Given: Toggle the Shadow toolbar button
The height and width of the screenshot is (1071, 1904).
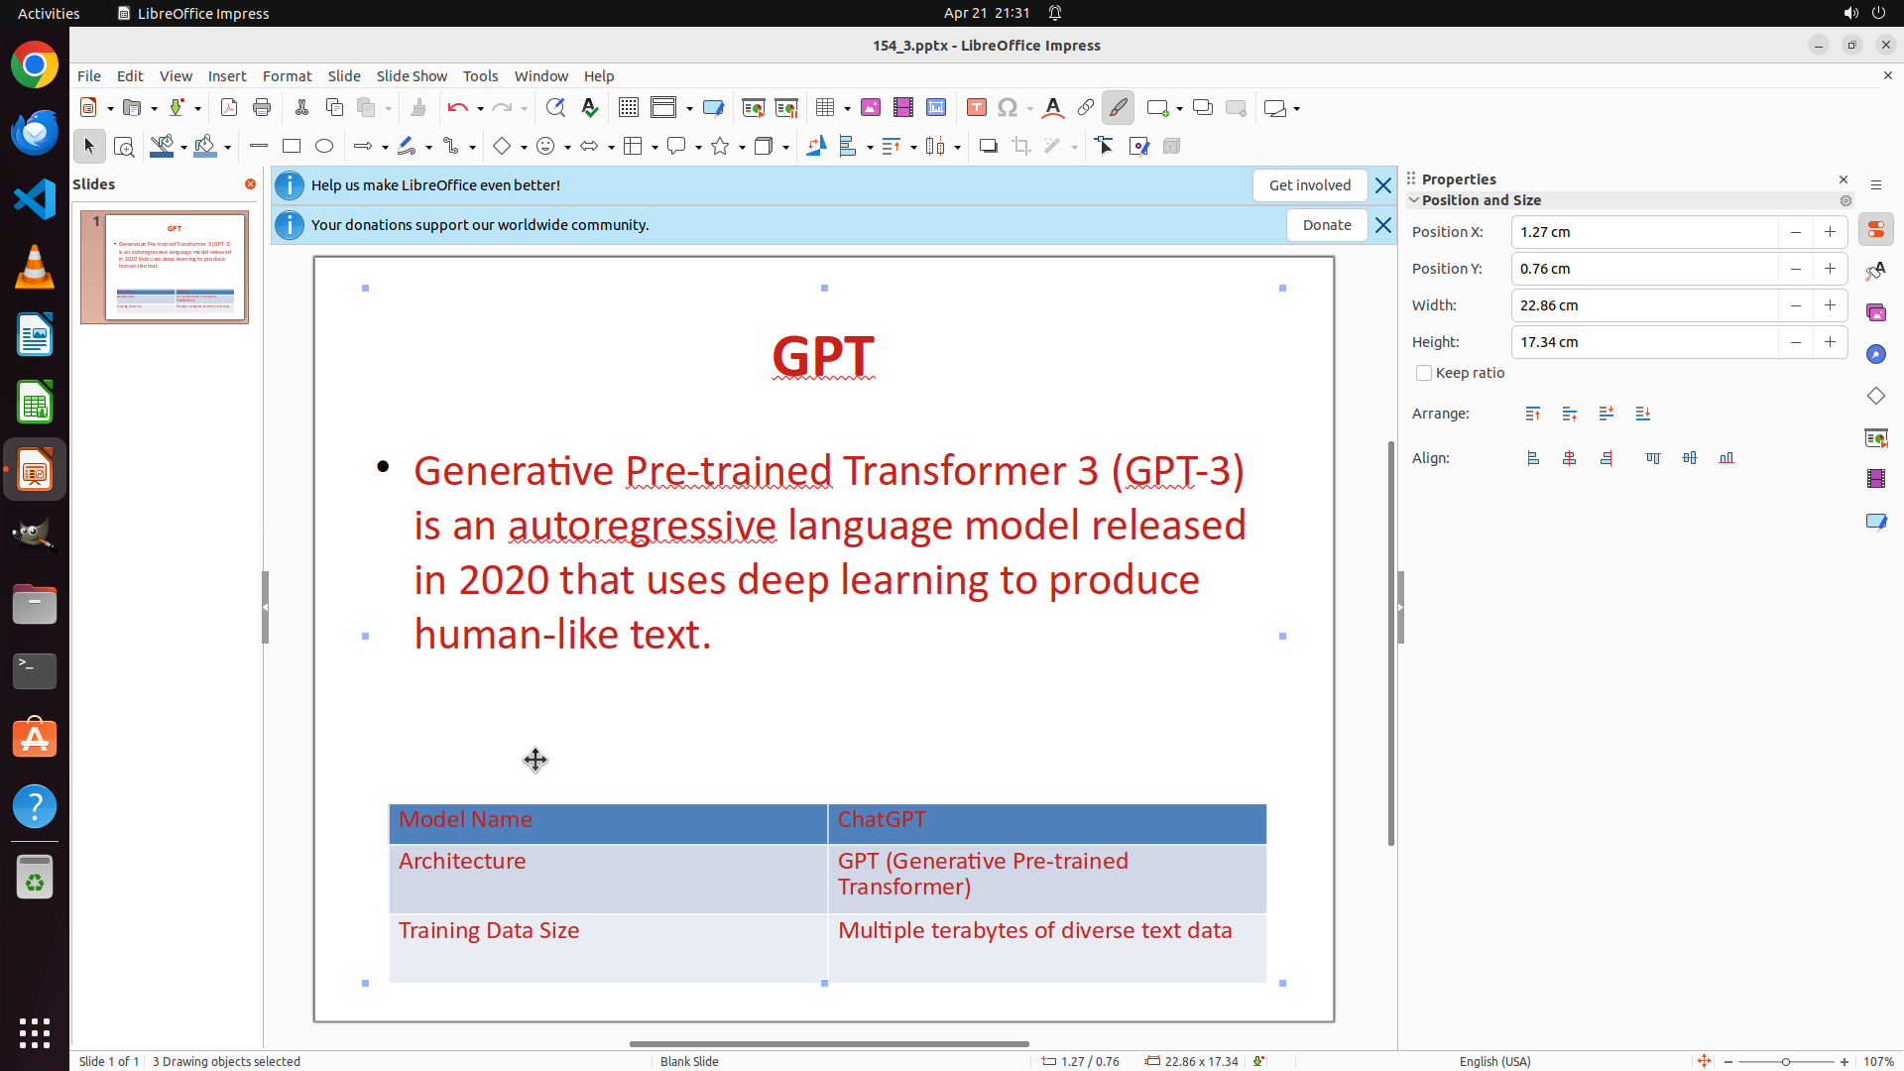Looking at the screenshot, I should point(988,147).
